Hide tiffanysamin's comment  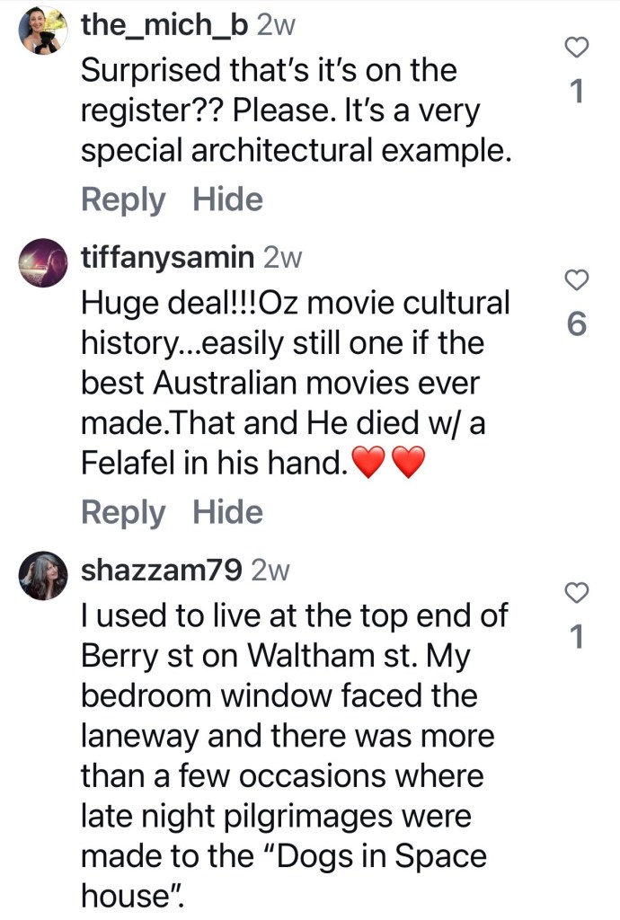pyautogui.click(x=227, y=512)
